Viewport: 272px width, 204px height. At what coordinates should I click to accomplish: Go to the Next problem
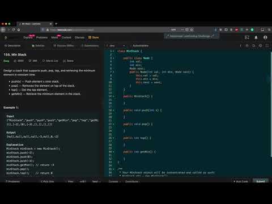point(96,181)
